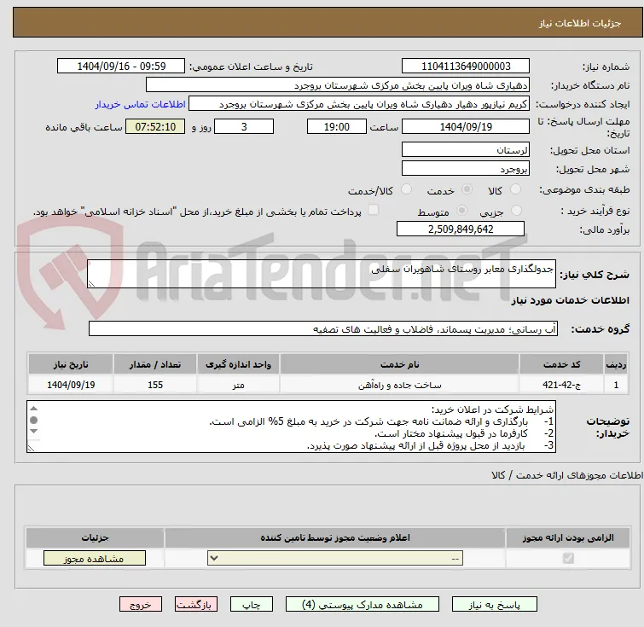Click the 07:52:10 remaining time field

point(155,126)
